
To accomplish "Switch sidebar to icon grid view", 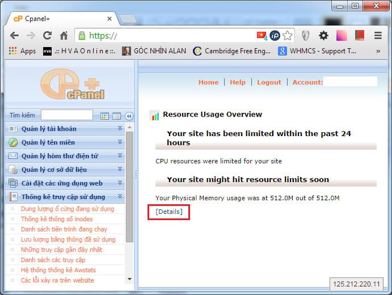I will [x=104, y=116].
